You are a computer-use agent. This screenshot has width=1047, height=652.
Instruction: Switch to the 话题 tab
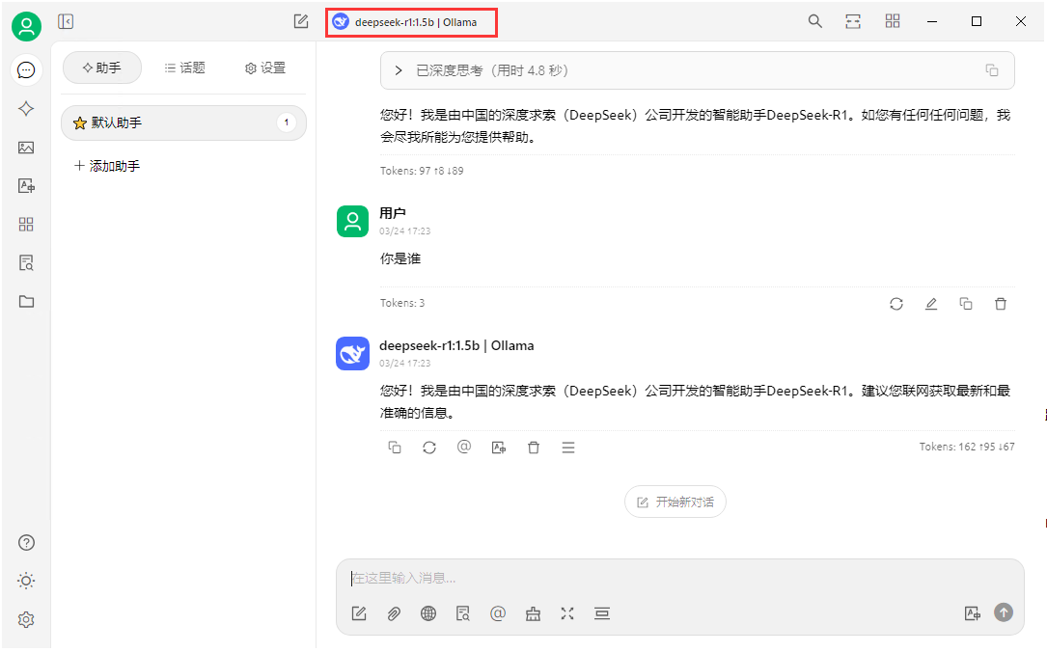(x=185, y=68)
